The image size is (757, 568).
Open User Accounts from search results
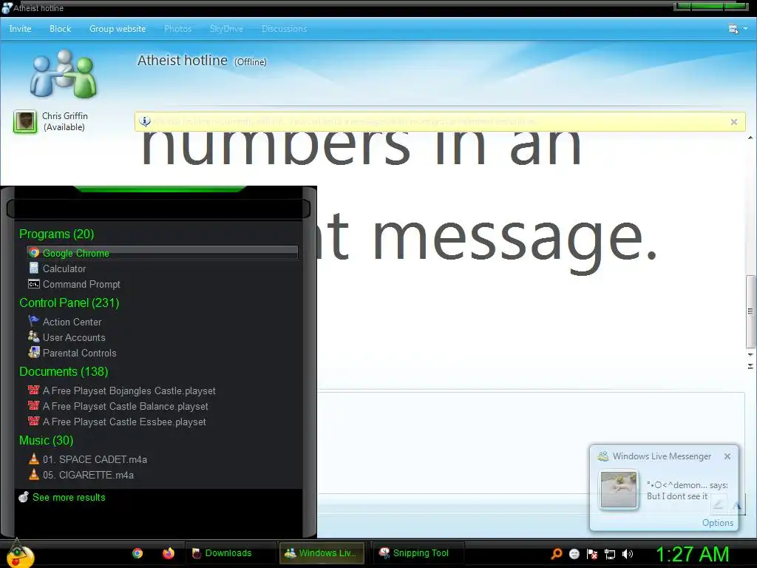162,337
